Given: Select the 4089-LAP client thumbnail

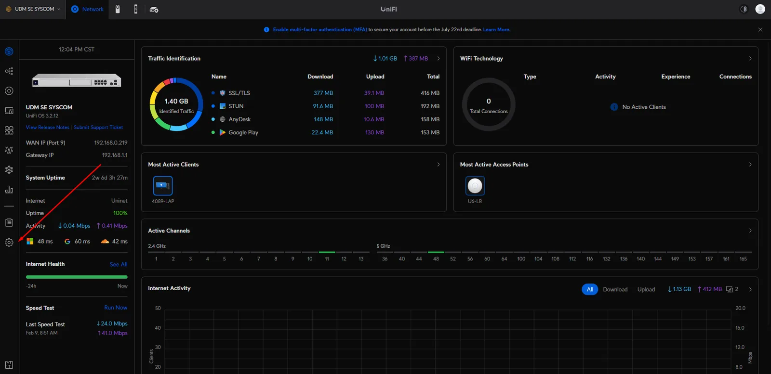Looking at the screenshot, I should click(x=163, y=186).
